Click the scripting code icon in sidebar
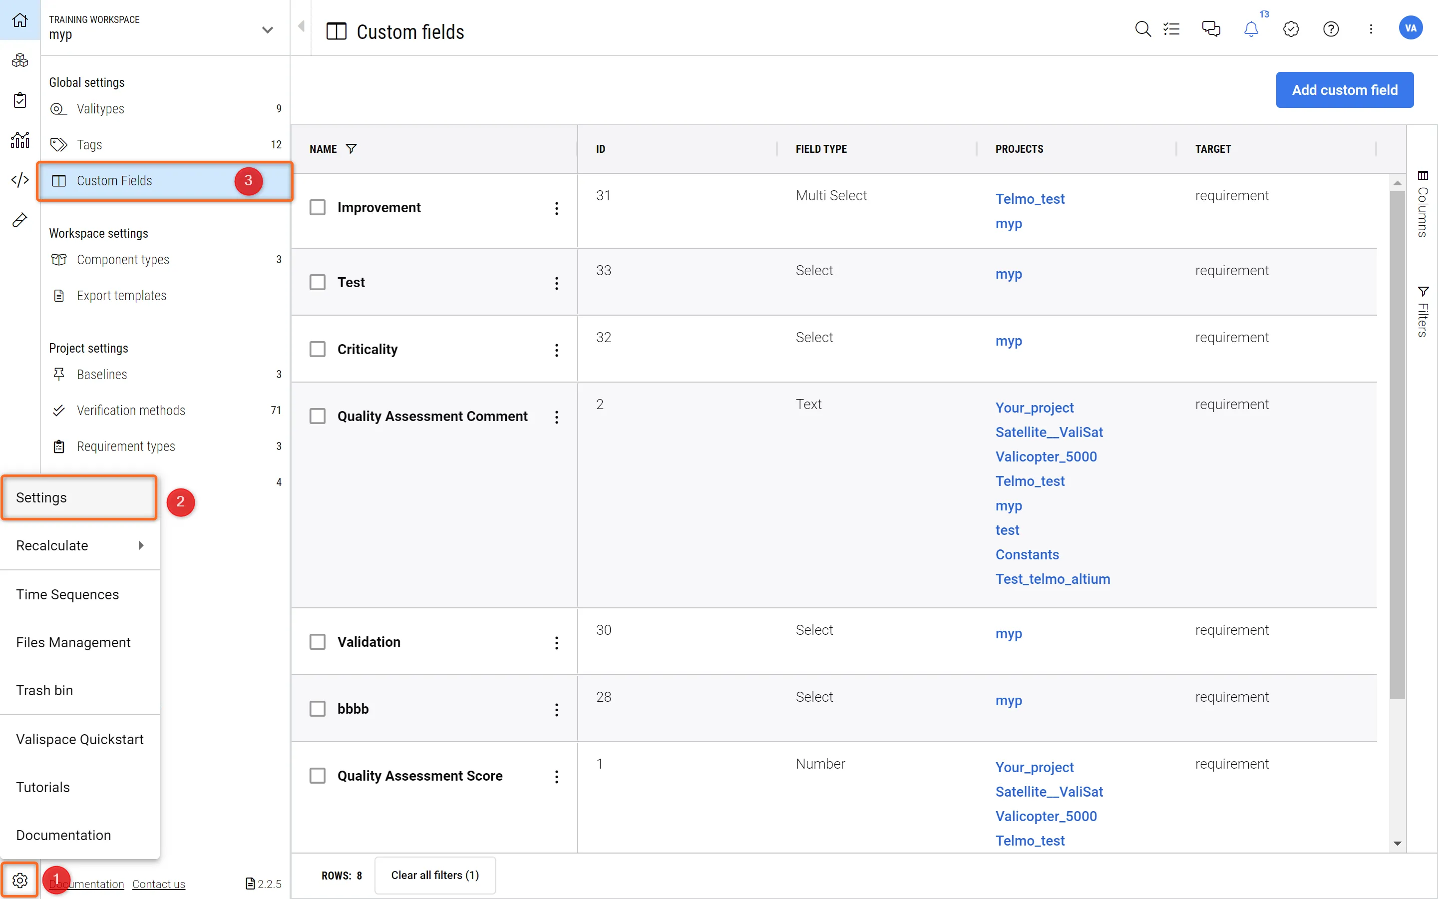The image size is (1438, 899). coord(19,180)
